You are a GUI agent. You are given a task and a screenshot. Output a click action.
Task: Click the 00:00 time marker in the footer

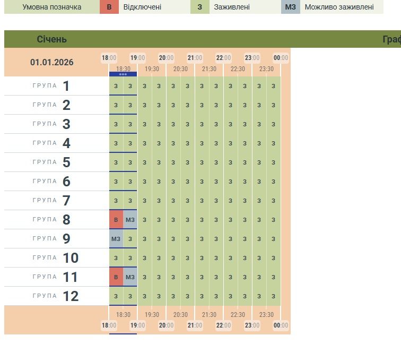(281, 325)
